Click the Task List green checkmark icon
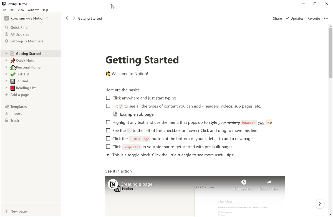The height and width of the screenshot is (217, 333). pos(13,74)
